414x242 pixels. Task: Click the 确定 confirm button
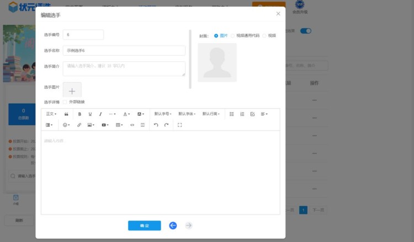[144, 225]
